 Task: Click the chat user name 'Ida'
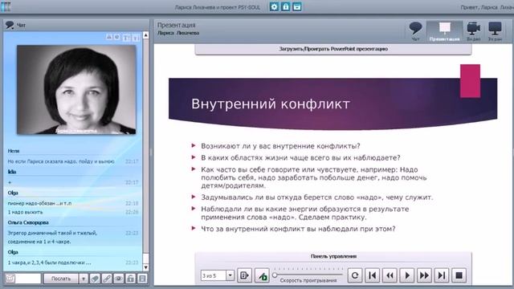point(12,172)
